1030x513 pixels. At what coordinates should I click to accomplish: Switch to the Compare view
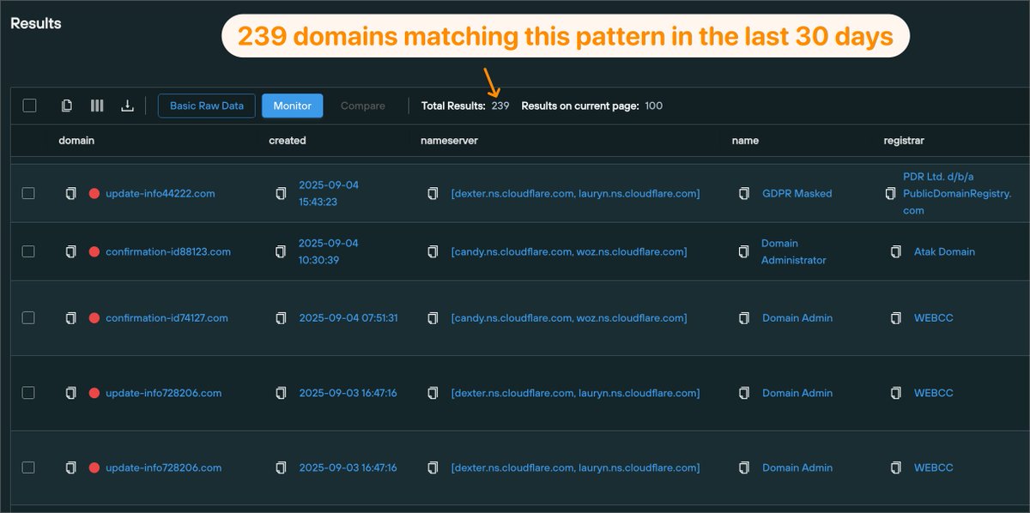tap(362, 106)
